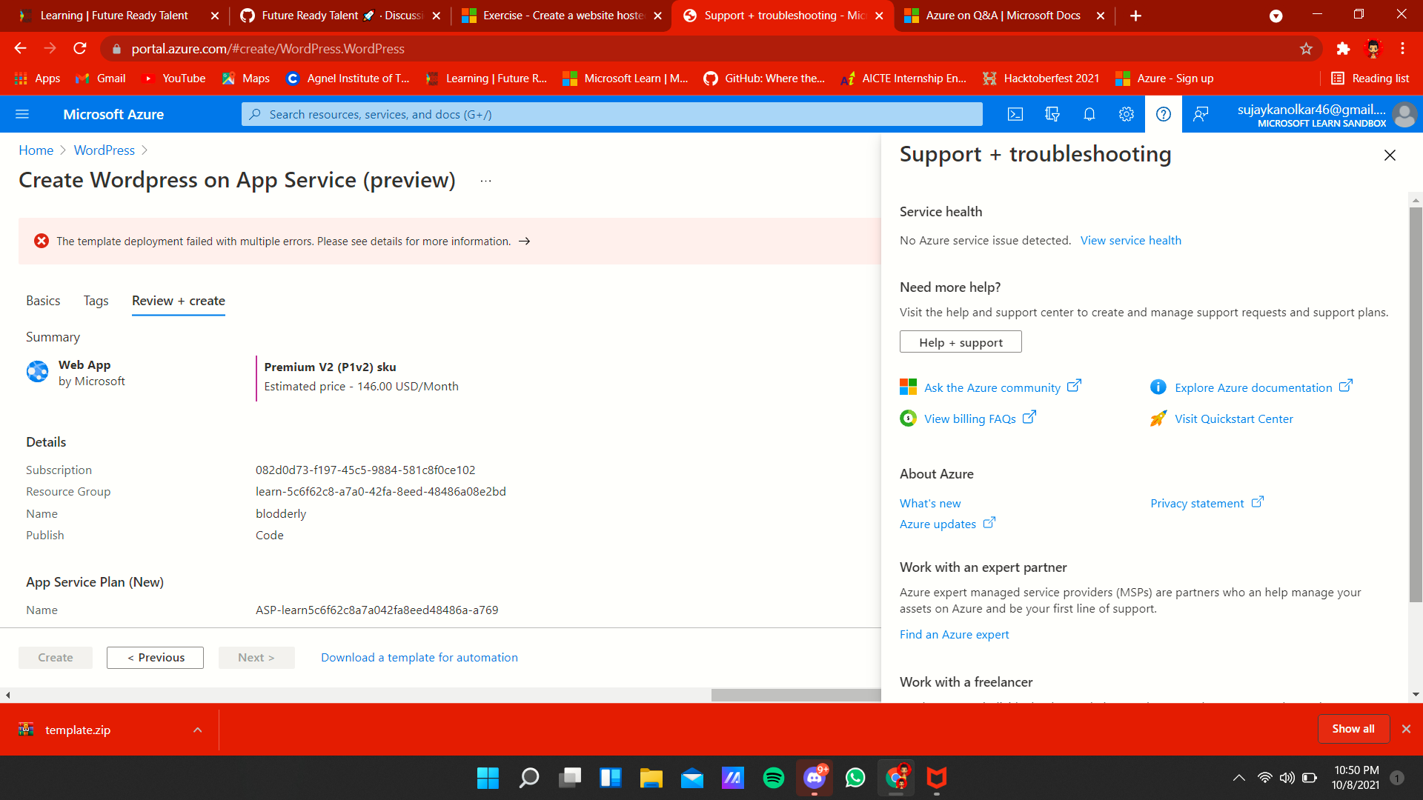Open Azure Cloud Shell icon
The width and height of the screenshot is (1423, 800).
point(1015,114)
